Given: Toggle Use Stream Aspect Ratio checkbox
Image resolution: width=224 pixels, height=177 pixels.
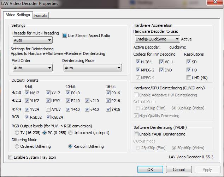Looking at the screenshot, I should tap(65, 36).
